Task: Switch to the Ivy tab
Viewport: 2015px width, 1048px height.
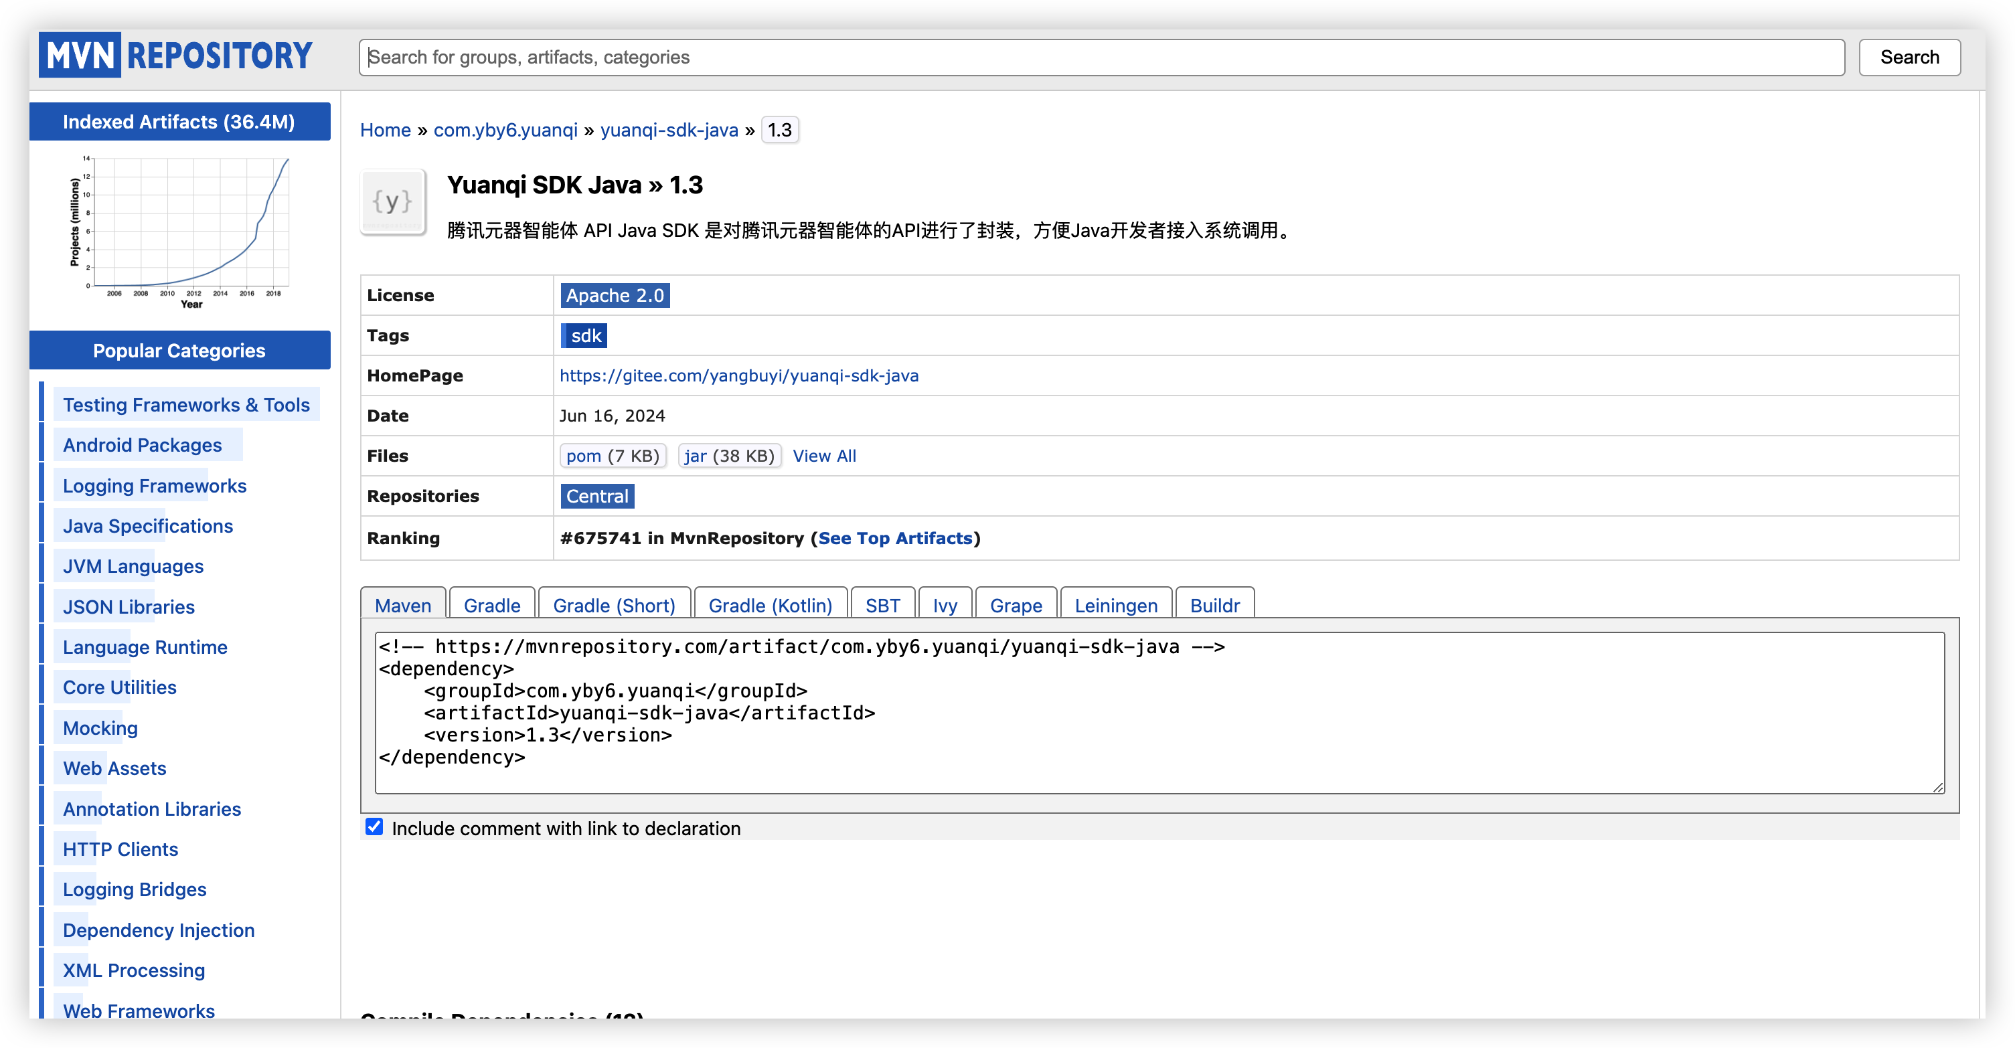Action: pos(945,604)
